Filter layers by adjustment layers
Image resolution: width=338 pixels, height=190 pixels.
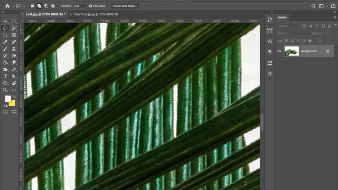[x=311, y=26]
